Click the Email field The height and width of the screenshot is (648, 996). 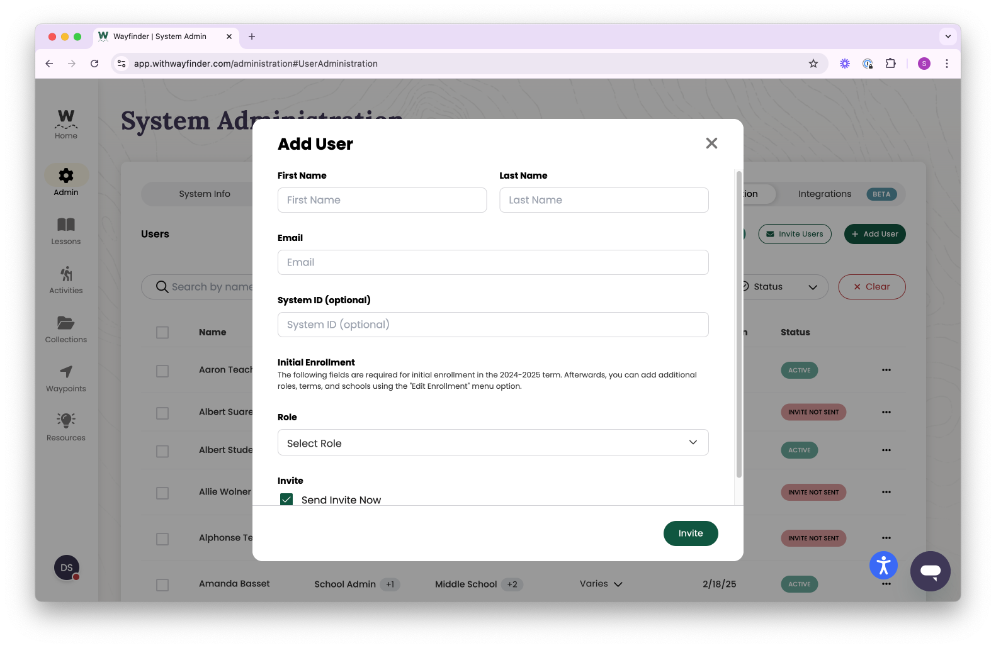coord(493,262)
